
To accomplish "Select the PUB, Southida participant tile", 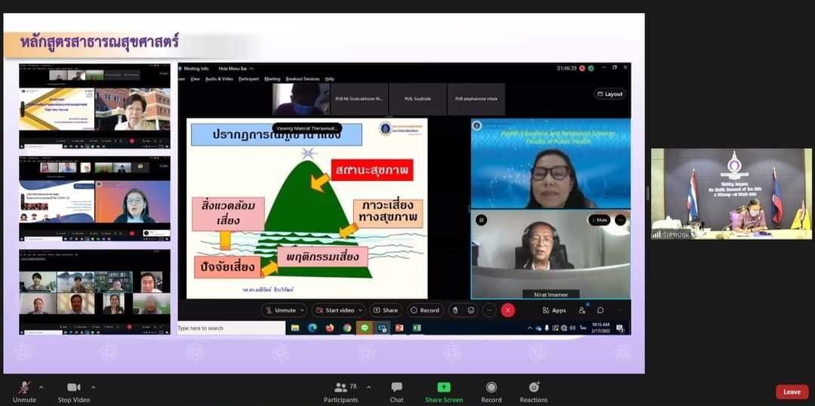I will click(x=418, y=99).
